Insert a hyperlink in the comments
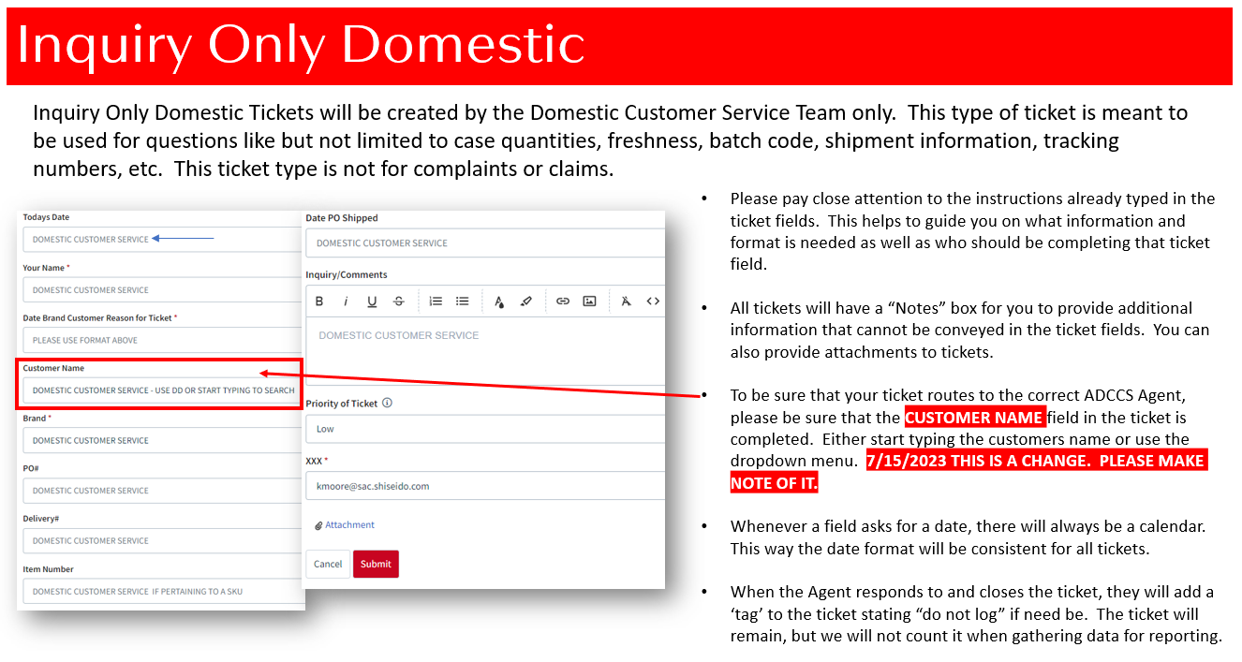This screenshot has width=1242, height=662. 563,302
